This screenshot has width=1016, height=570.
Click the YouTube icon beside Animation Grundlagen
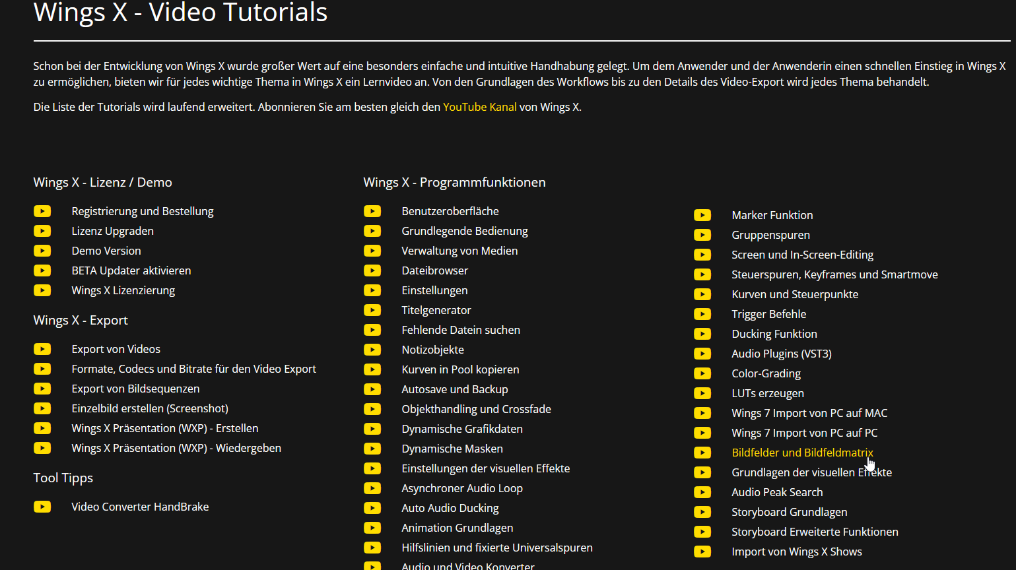pyautogui.click(x=372, y=528)
